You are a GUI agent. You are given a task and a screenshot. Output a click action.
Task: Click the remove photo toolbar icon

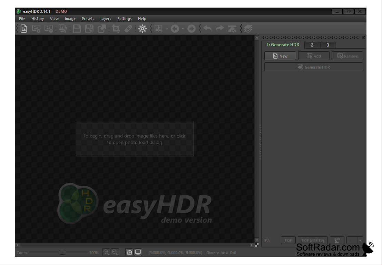[49, 29]
